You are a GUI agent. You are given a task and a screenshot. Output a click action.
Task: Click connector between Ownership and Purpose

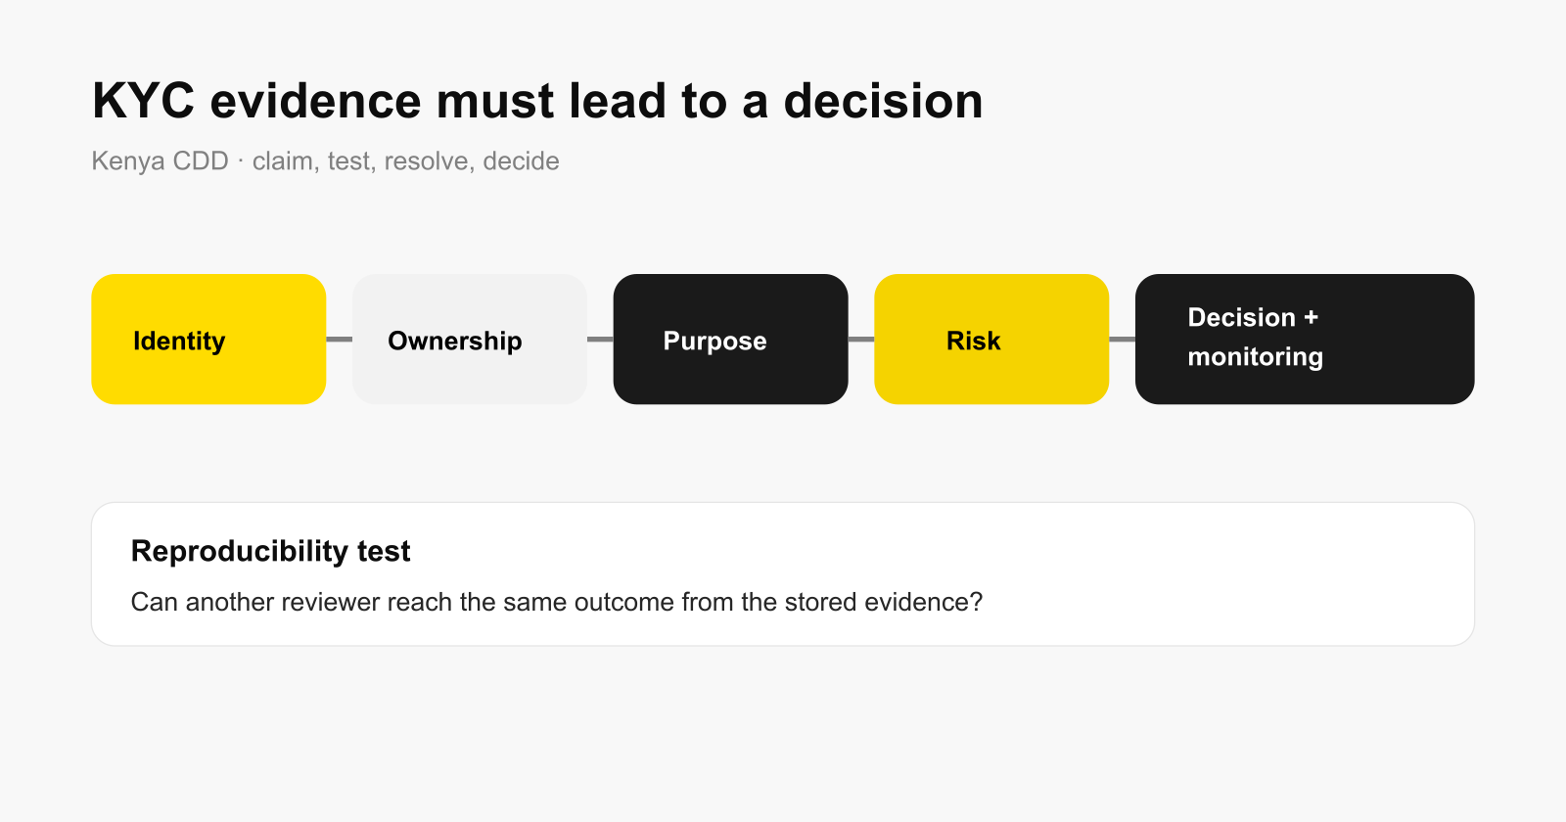[x=600, y=339]
